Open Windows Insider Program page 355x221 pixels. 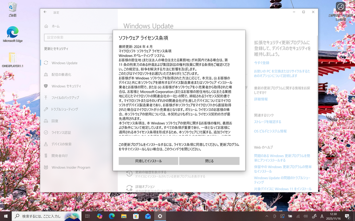coord(71,168)
